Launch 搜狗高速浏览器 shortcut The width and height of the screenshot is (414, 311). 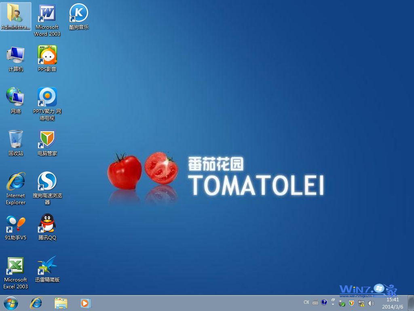47,189
